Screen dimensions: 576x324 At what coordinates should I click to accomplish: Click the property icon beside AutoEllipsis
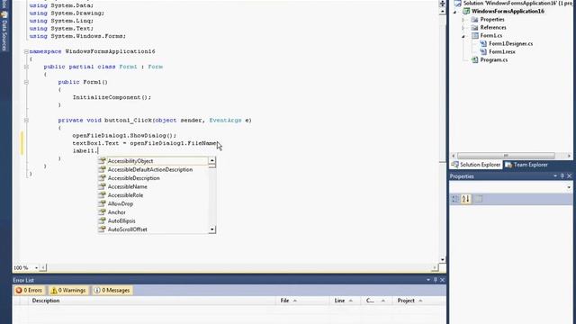102,220
